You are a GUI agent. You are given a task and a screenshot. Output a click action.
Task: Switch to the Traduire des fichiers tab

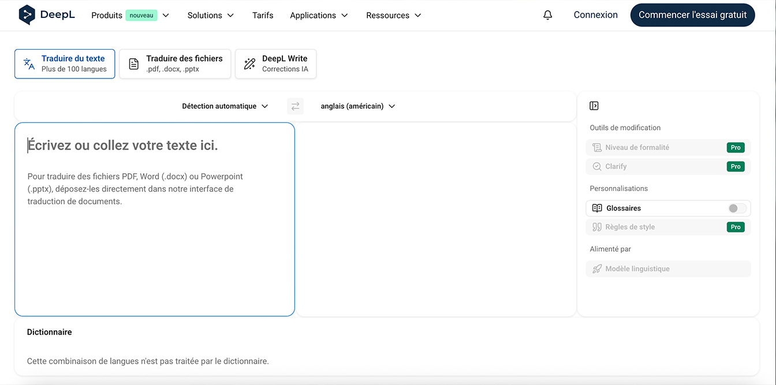tap(175, 63)
